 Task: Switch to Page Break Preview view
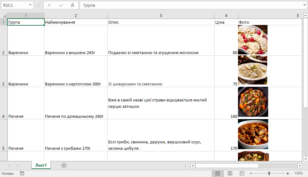pos(242,173)
